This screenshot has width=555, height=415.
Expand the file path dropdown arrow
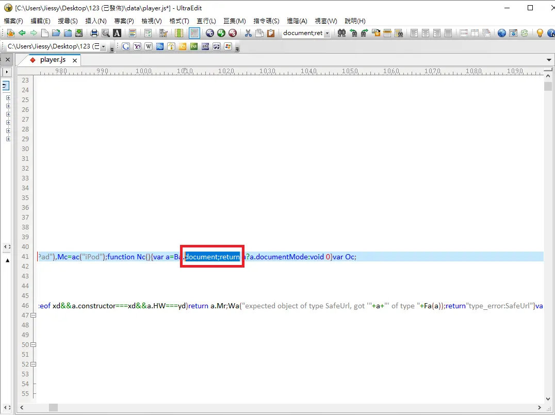(x=103, y=47)
